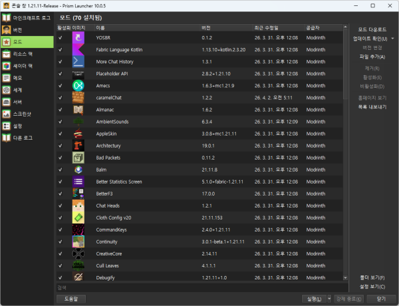Sort by the 공급자 column header

(324, 28)
